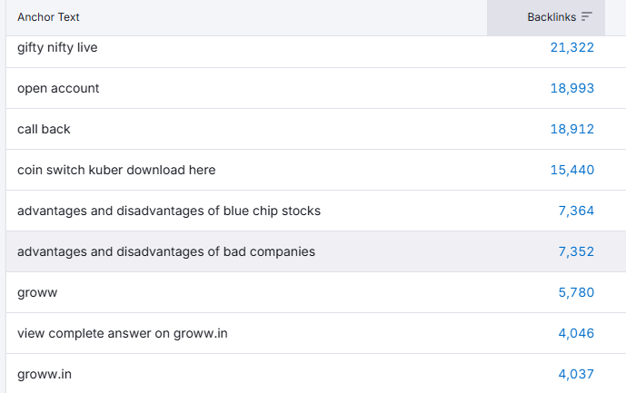Open backlinks count 7,364
The width and height of the screenshot is (626, 393).
tap(576, 211)
